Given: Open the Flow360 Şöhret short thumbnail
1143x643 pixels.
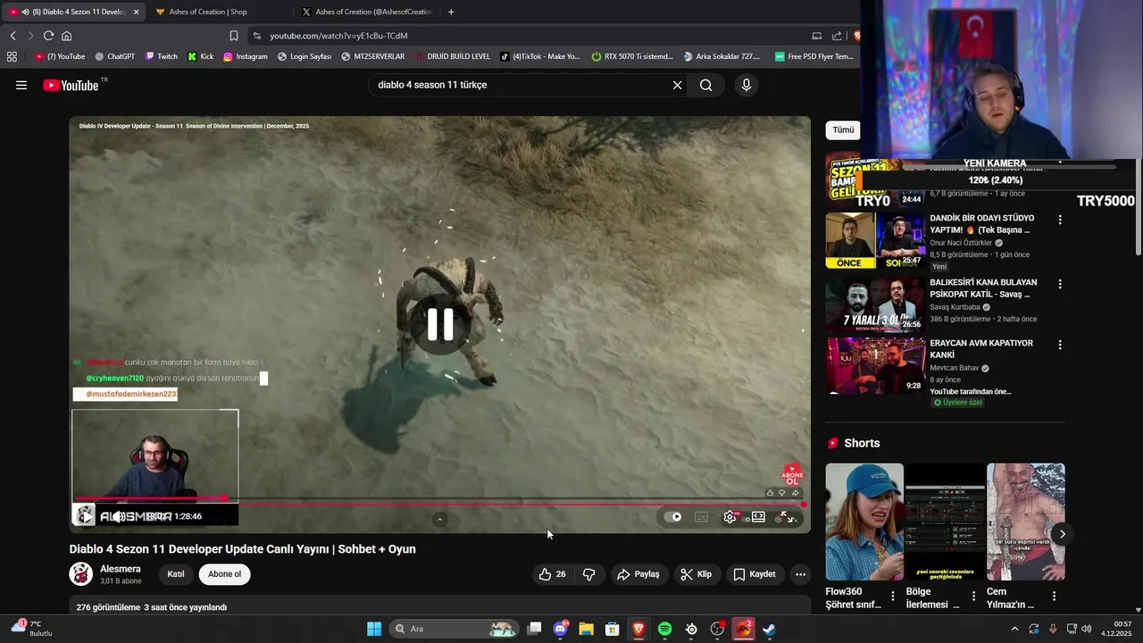Looking at the screenshot, I should click(x=864, y=522).
